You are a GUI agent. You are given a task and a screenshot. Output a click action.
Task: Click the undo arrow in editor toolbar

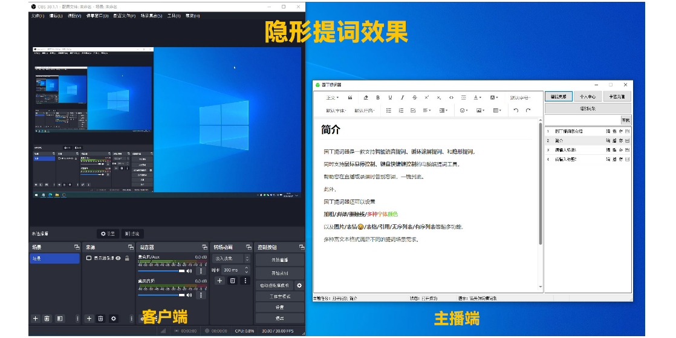(x=516, y=111)
